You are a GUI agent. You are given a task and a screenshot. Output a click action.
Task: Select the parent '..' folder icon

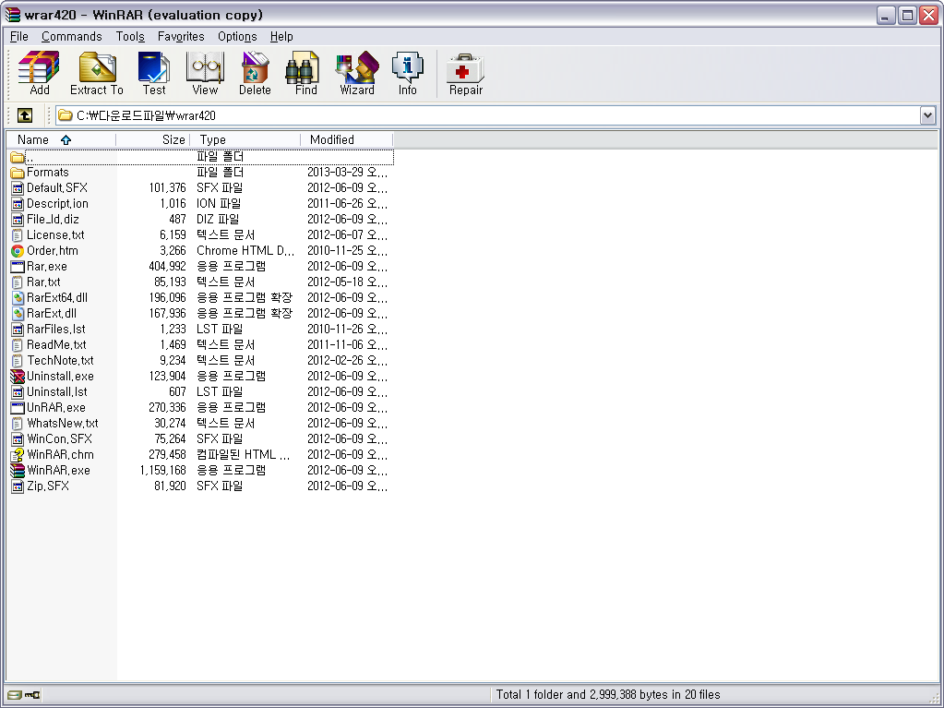(x=18, y=157)
